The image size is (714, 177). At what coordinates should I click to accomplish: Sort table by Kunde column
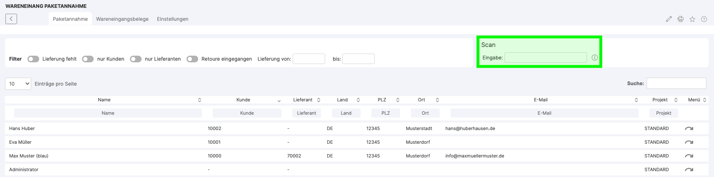243,100
